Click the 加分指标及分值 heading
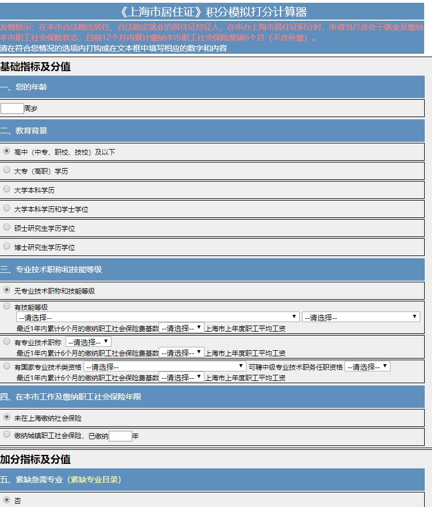432x507 pixels. [35, 459]
